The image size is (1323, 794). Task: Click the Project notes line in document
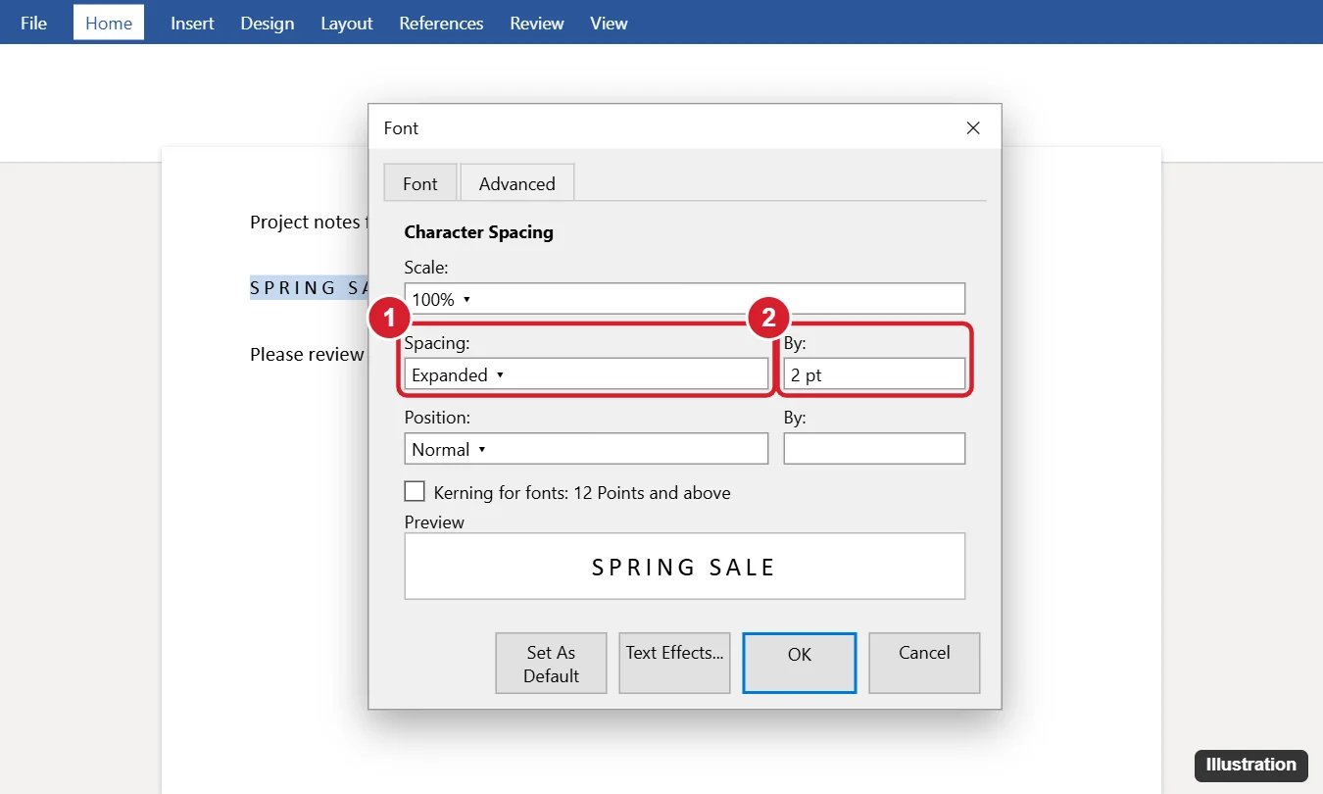[x=308, y=222]
